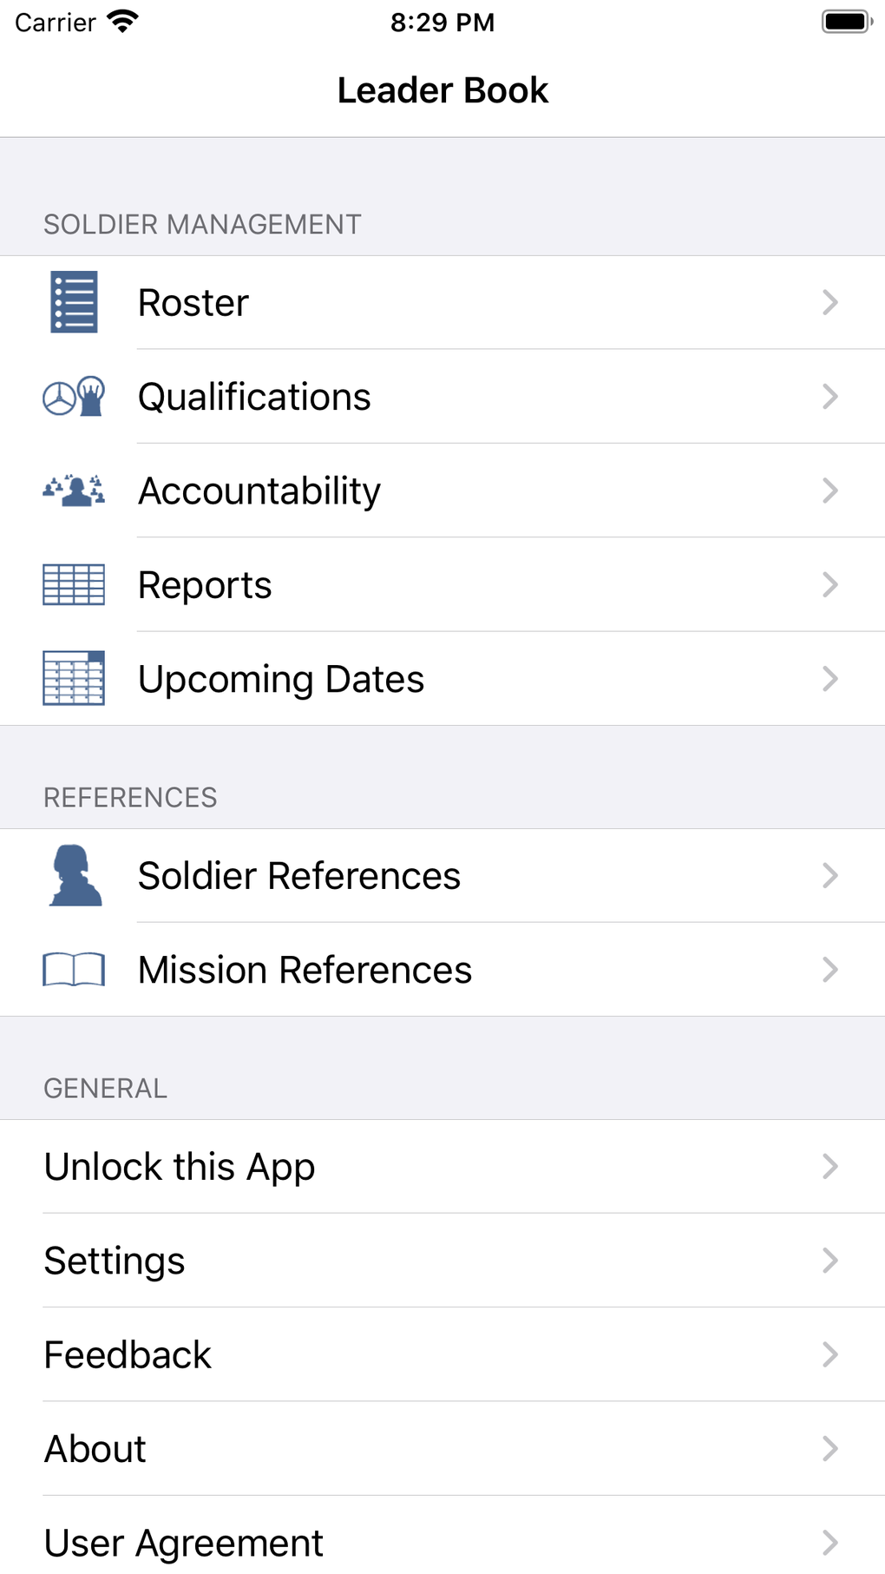Expand the Roster row chevron
885x1574 pixels.
829,302
